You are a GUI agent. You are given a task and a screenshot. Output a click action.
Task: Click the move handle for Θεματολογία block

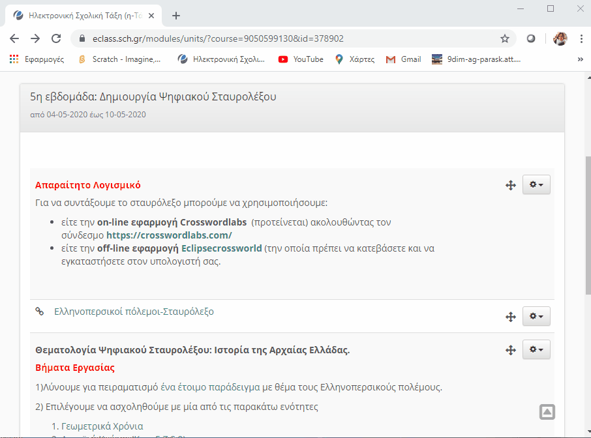[511, 350]
